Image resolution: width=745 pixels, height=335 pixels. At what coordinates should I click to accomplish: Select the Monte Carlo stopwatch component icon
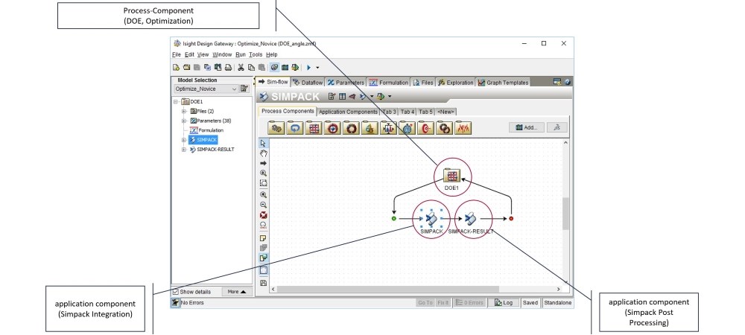point(407,127)
